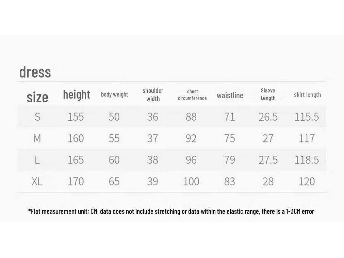Click the flat measurement unit footnote
Viewport: 344px width, 258px height.
(x=171, y=211)
